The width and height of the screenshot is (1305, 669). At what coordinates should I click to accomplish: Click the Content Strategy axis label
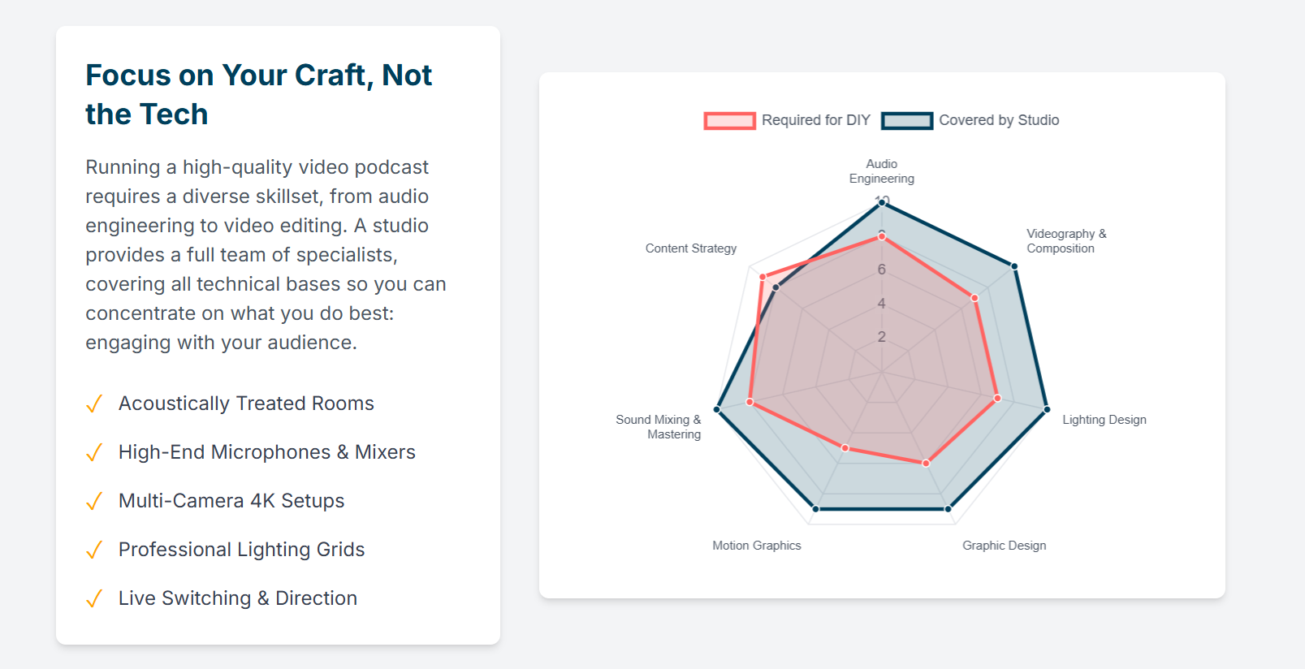click(691, 248)
